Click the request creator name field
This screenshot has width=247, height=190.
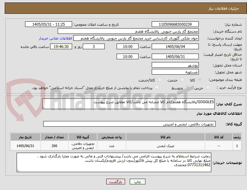coord(136,38)
